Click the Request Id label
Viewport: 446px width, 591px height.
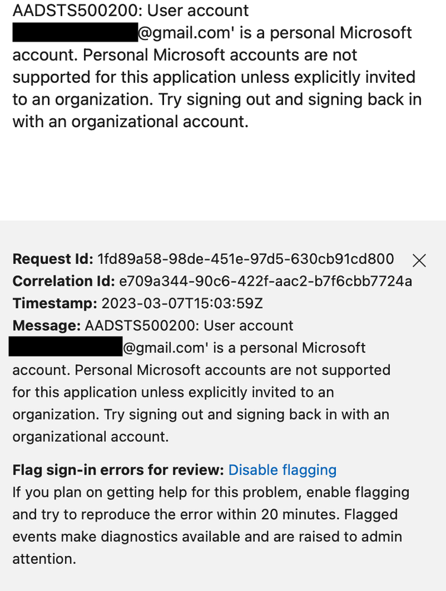click(50, 259)
